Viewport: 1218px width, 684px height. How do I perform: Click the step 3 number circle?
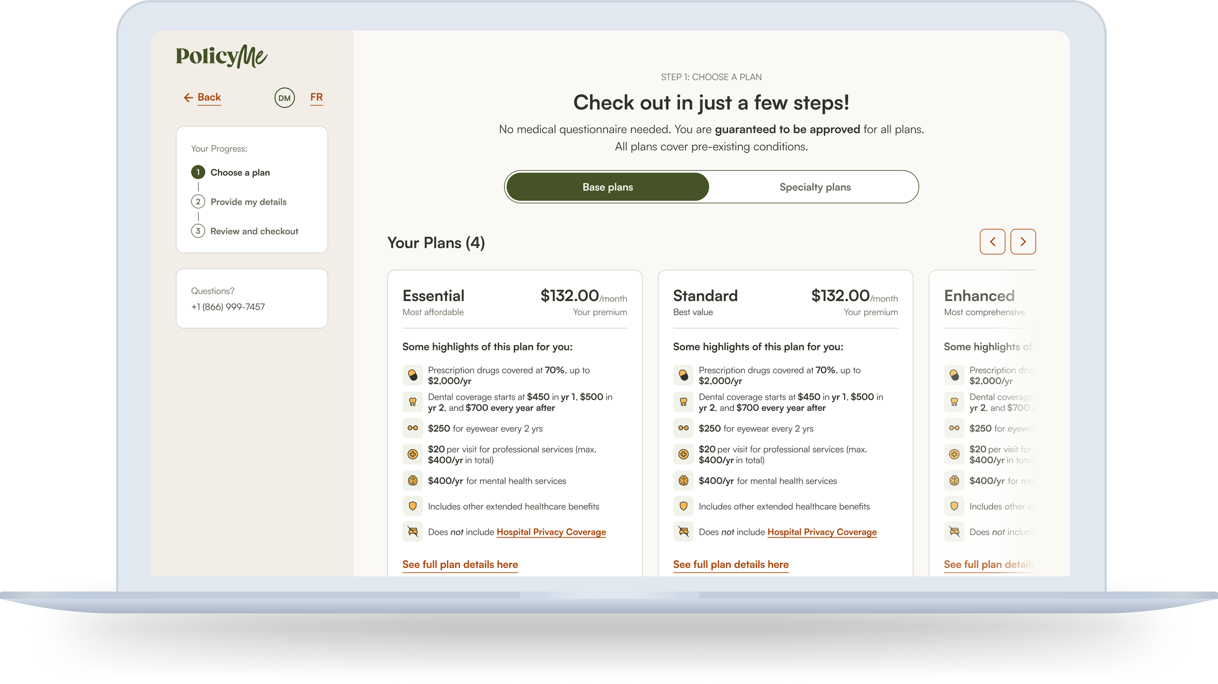point(198,231)
